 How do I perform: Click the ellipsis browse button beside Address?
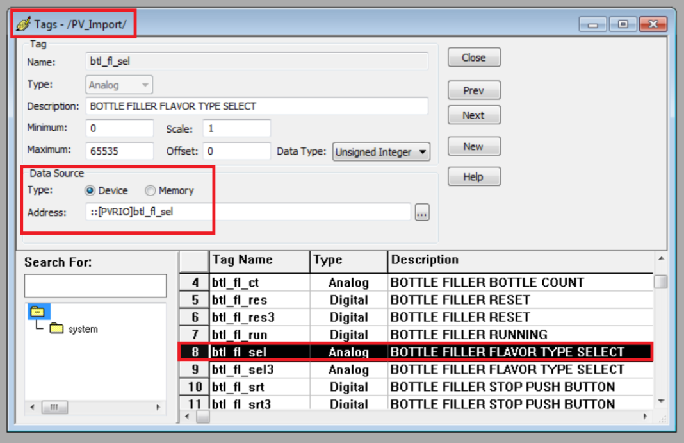click(423, 212)
